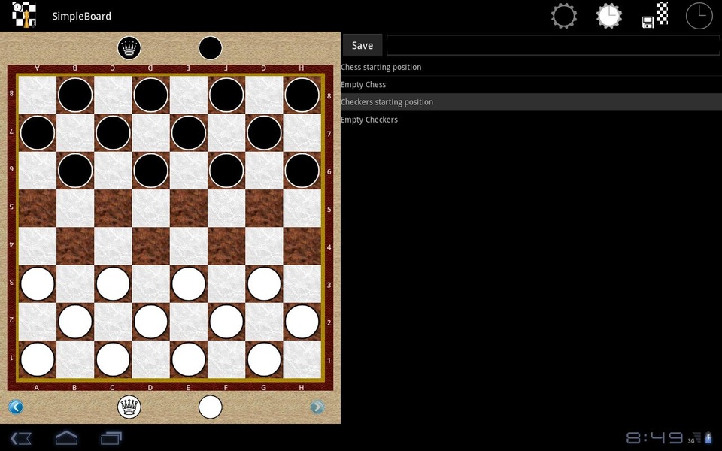The height and width of the screenshot is (451, 722).
Task: Select white checker on square A1
Action: coord(38,359)
